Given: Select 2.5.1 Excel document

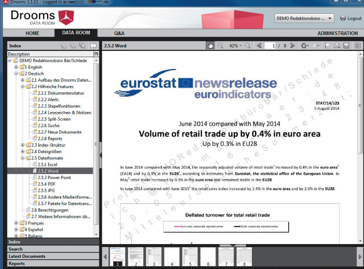Looking at the screenshot, I should coord(48,164).
